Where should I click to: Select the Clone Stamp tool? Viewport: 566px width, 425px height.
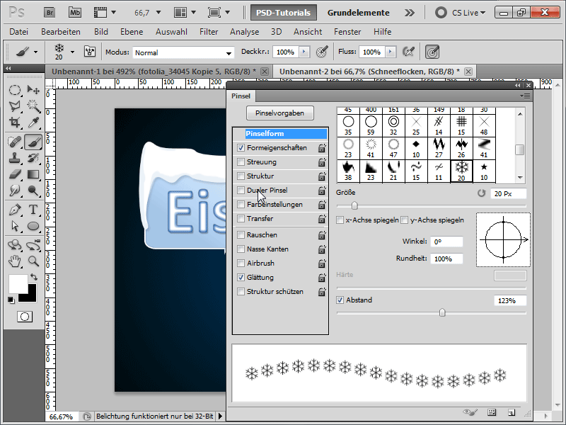(14, 158)
